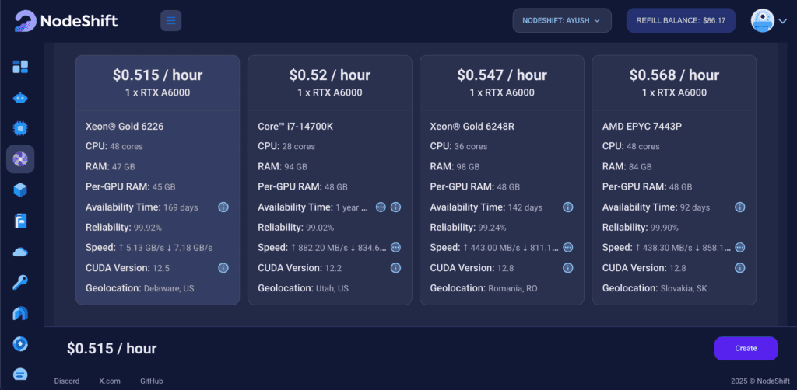Screen dimensions: 797x390
Task: Click the Create button
Action: point(746,348)
